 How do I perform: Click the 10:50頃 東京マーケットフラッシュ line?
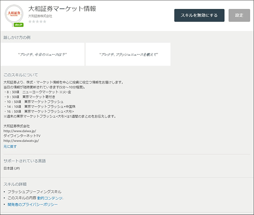click(x=34, y=102)
